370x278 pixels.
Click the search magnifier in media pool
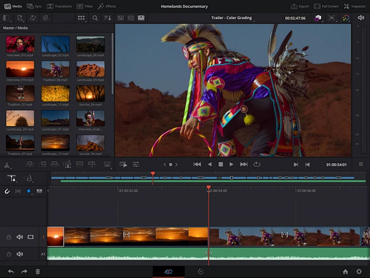tap(95, 18)
